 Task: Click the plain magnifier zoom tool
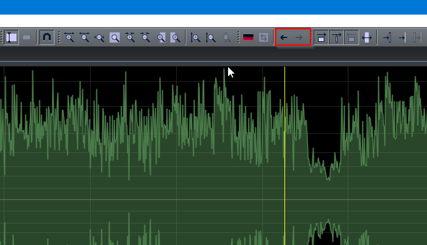pos(115,37)
